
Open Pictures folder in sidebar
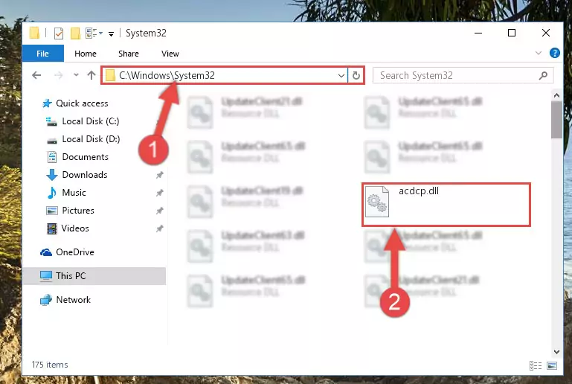[78, 211]
